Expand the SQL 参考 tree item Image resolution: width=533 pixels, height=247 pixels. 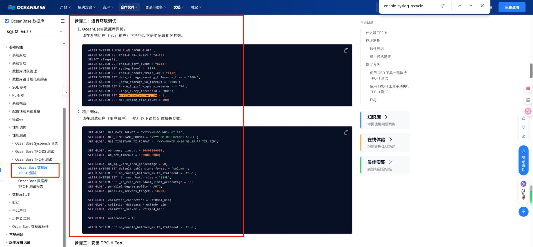click(x=10, y=88)
